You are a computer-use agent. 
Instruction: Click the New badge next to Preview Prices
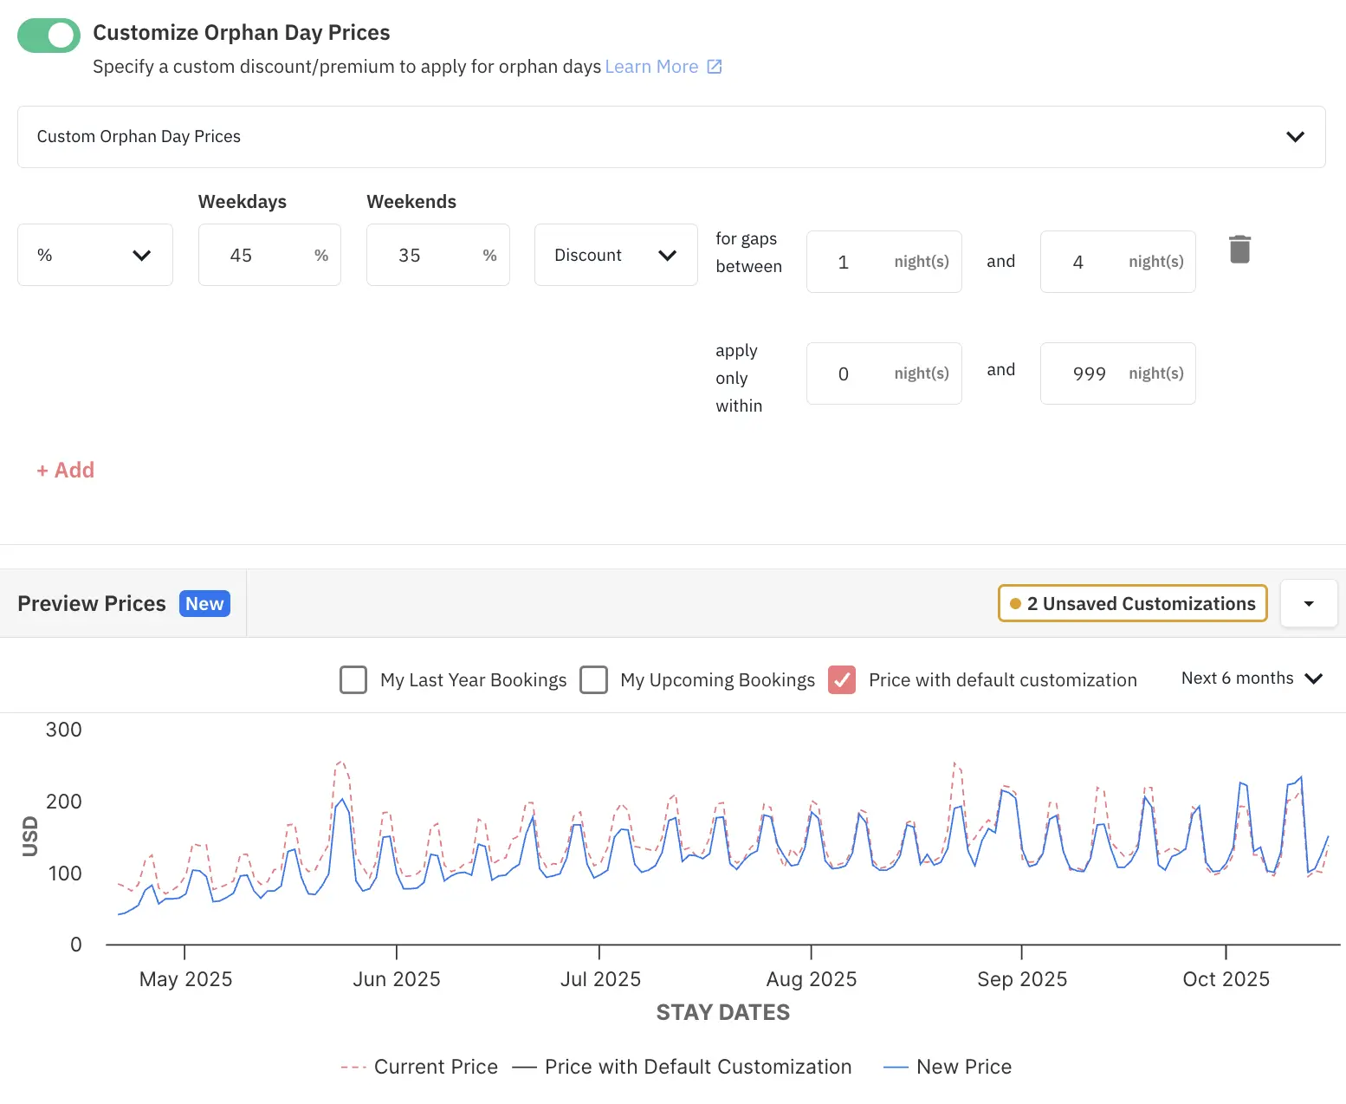click(x=204, y=603)
